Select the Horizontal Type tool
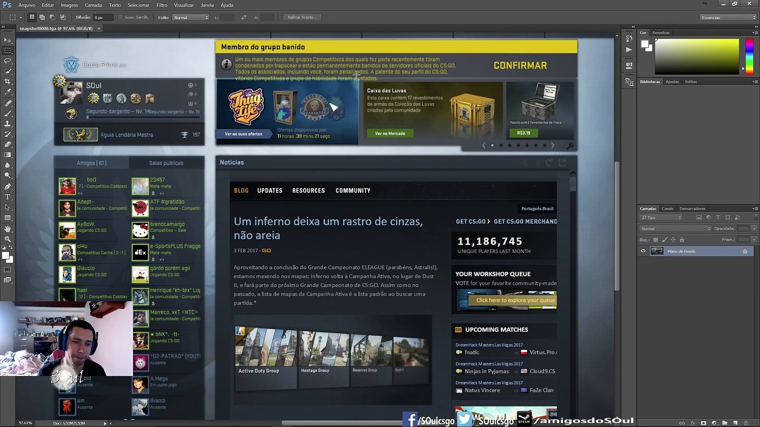 pyautogui.click(x=8, y=197)
